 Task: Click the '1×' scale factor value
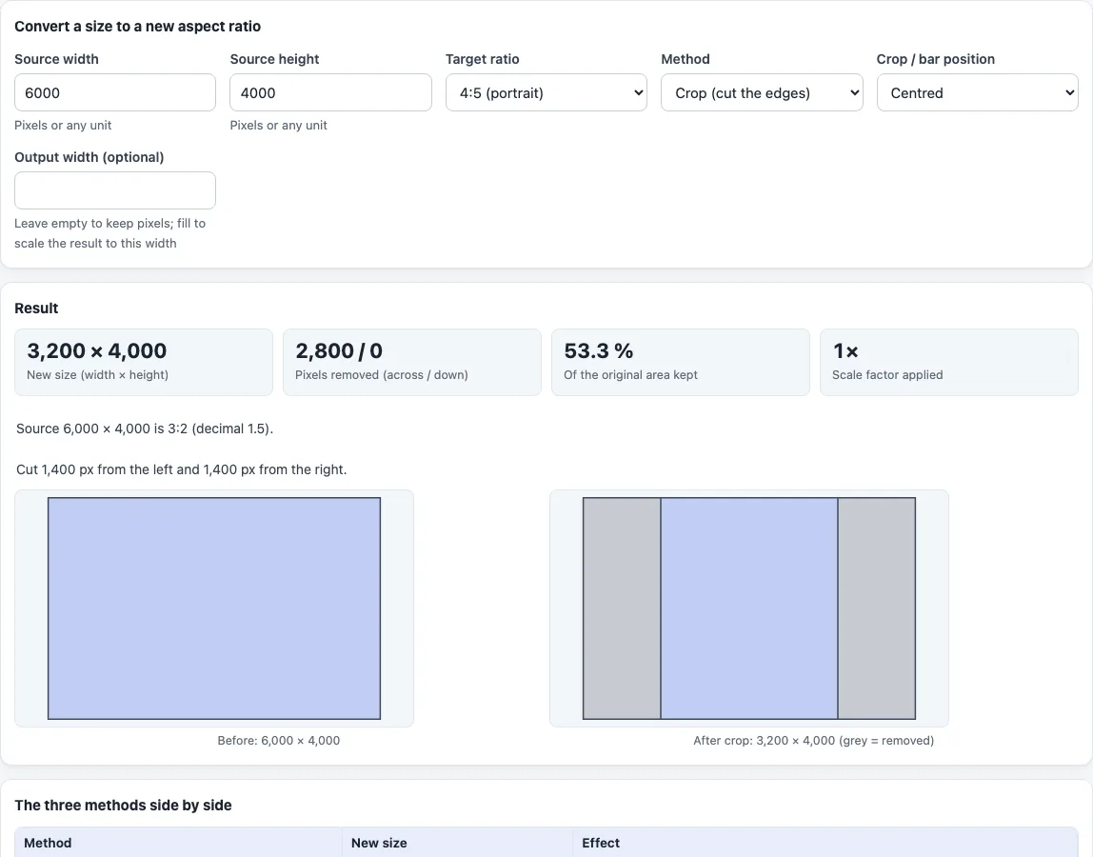pos(845,350)
